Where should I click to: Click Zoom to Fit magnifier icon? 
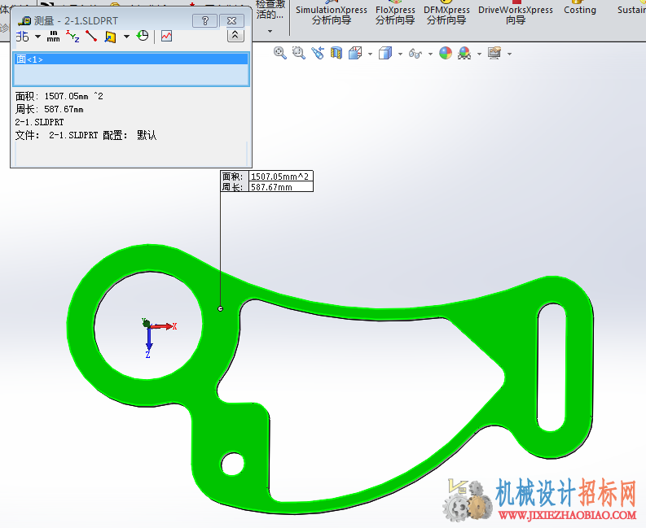coord(280,53)
